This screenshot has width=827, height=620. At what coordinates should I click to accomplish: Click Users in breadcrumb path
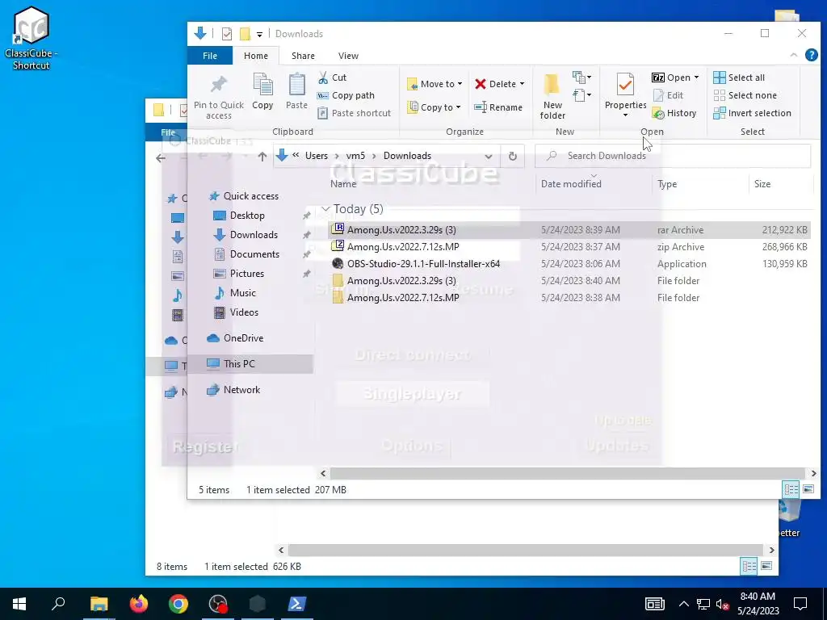click(x=317, y=156)
